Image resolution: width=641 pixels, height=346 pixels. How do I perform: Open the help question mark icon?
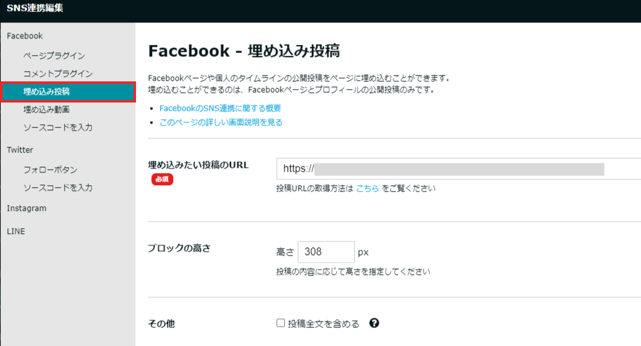pyautogui.click(x=374, y=323)
